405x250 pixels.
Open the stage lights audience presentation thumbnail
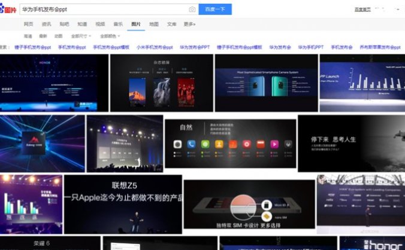click(x=125, y=144)
